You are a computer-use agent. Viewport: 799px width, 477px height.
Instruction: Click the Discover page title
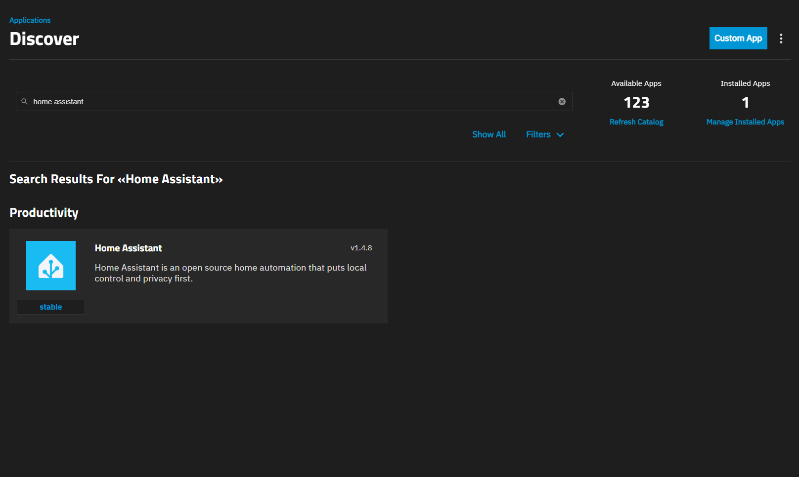coord(44,39)
